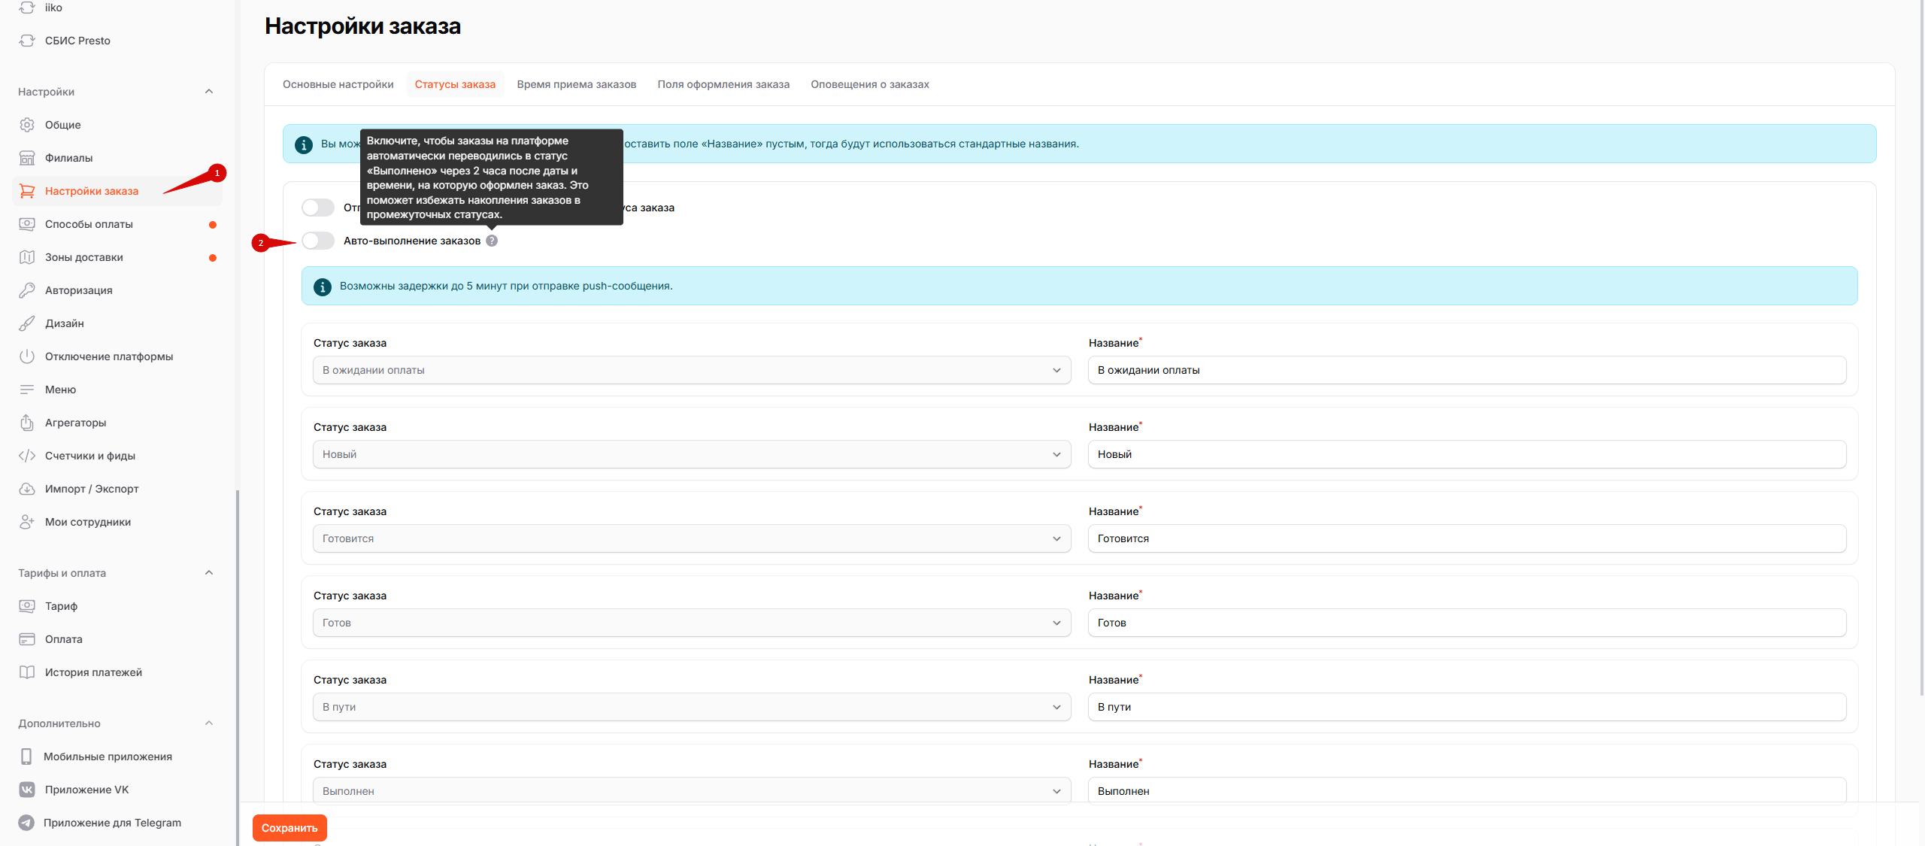Click the Название field containing Новый
The image size is (1925, 846).
[x=1467, y=454]
